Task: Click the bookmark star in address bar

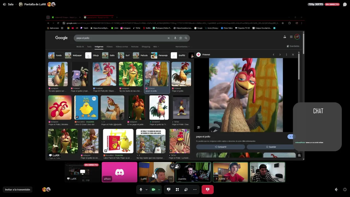Action: (283, 23)
